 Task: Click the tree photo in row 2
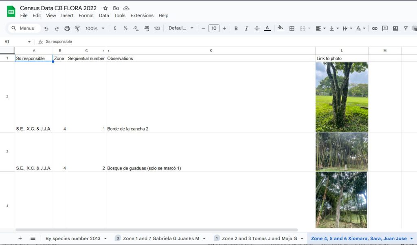tap(342, 97)
